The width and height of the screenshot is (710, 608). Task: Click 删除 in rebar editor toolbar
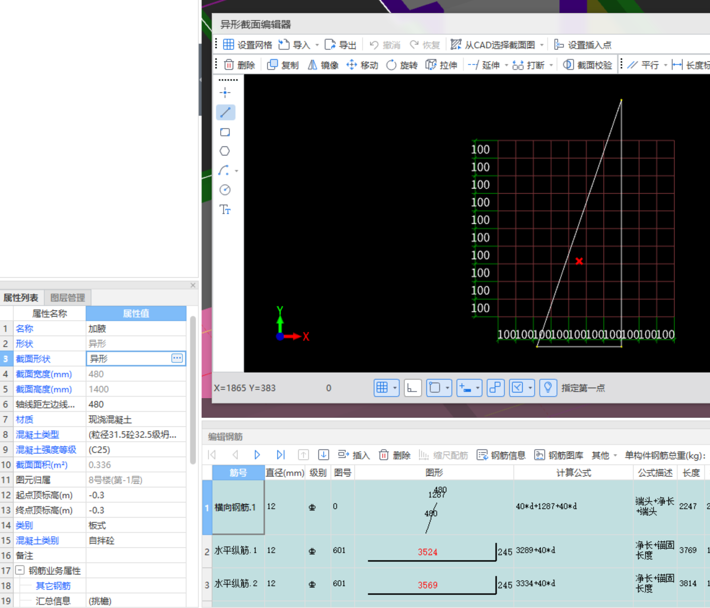pos(395,455)
